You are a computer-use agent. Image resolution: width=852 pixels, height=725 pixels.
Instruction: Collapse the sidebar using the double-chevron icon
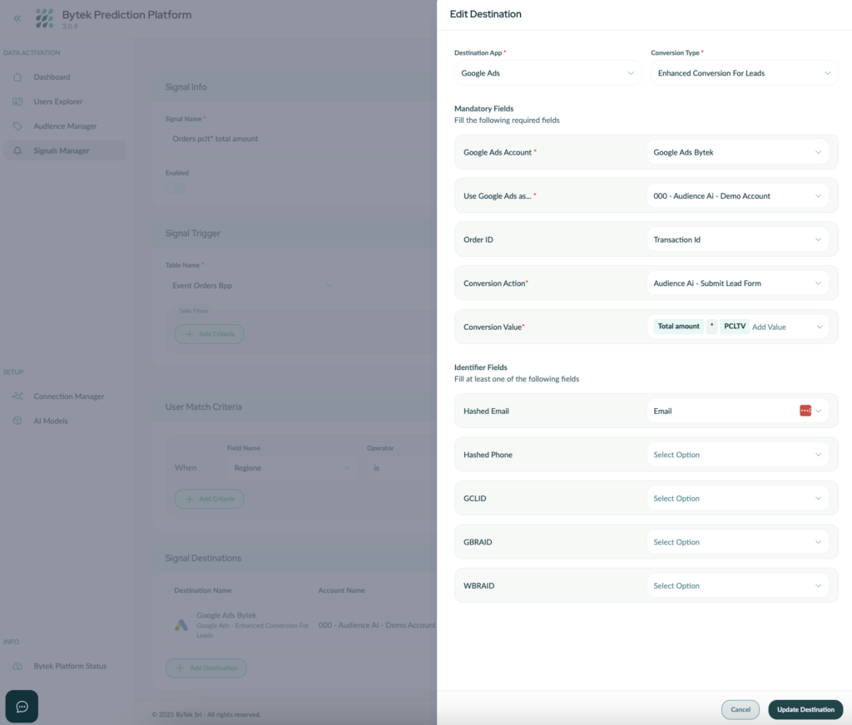coord(17,18)
